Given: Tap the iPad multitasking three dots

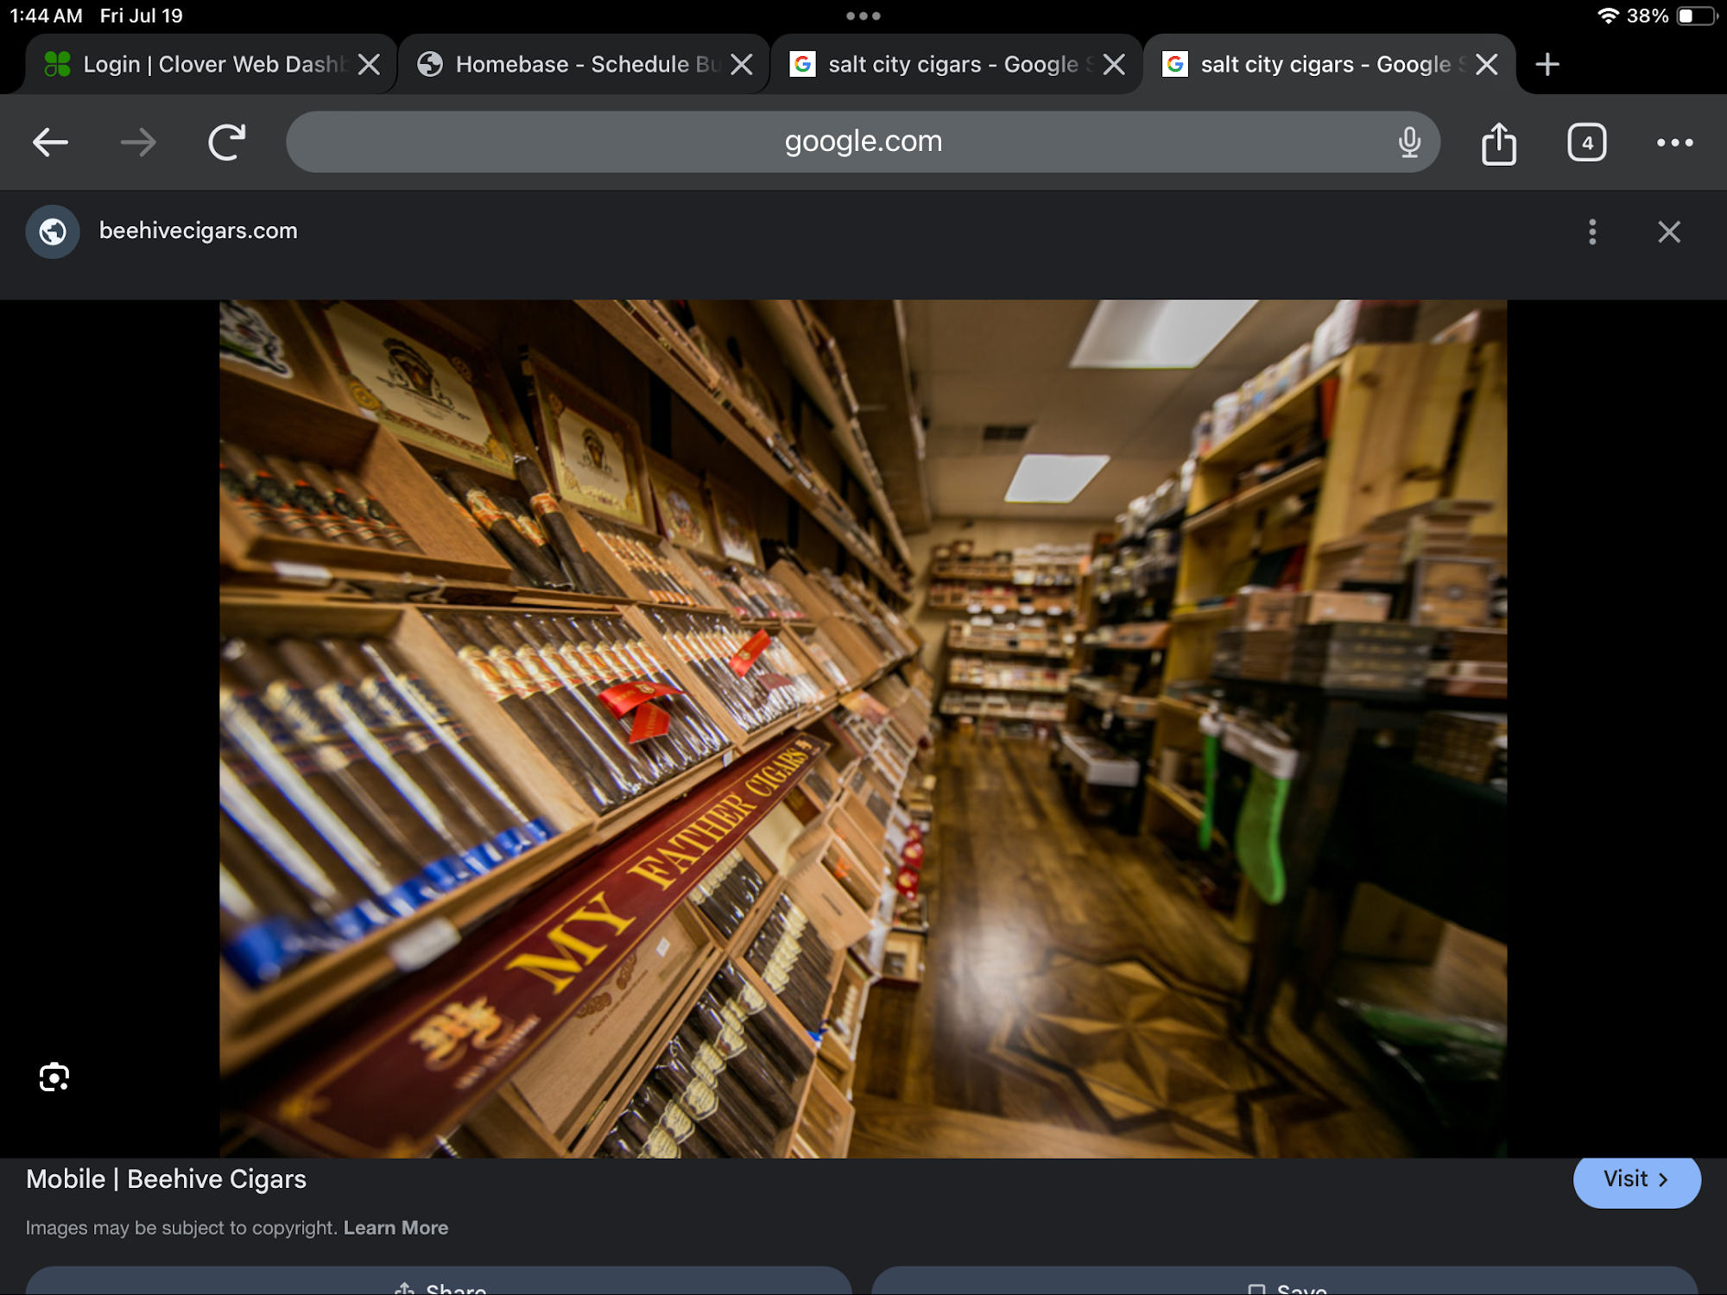Looking at the screenshot, I should click(863, 16).
